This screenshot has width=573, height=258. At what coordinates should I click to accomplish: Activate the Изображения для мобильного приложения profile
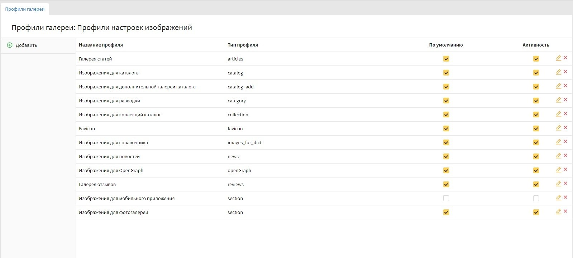(536, 198)
